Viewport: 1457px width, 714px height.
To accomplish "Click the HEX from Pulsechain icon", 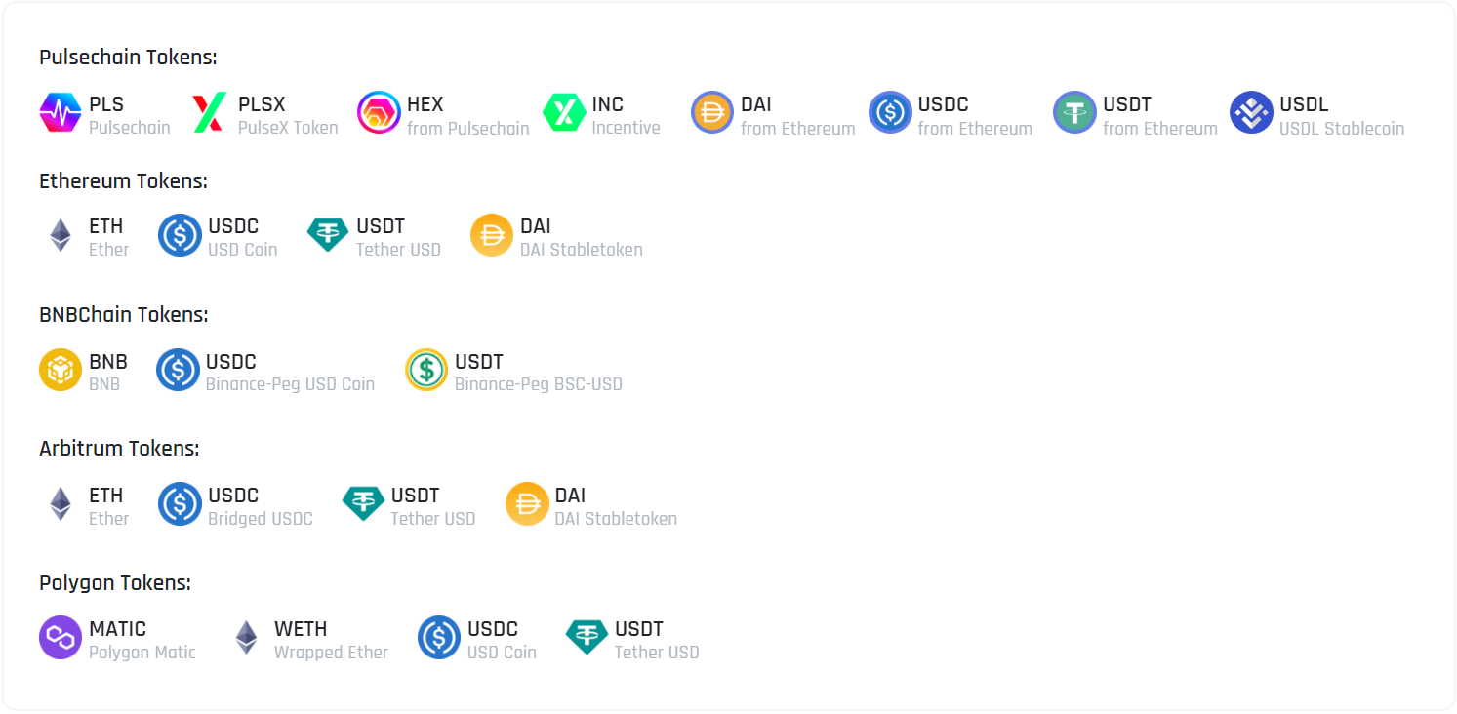I will pos(379,113).
